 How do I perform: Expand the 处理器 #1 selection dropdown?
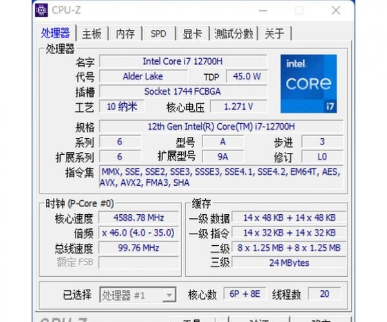coord(168,295)
